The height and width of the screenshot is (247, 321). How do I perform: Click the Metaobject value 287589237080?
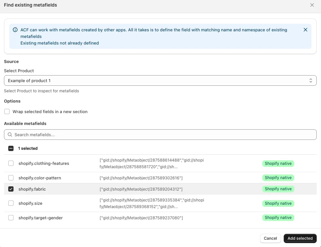(x=141, y=218)
